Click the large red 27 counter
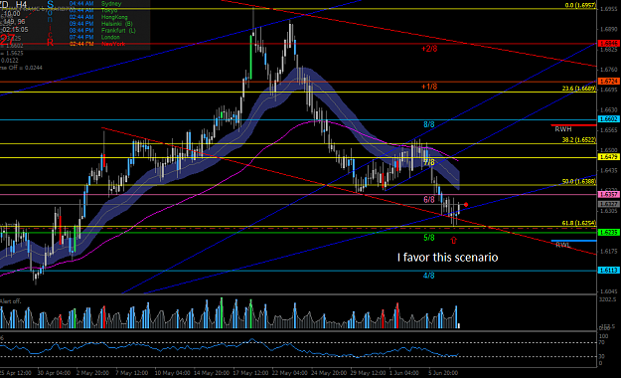This screenshot has height=378, width=621. click(x=7, y=40)
